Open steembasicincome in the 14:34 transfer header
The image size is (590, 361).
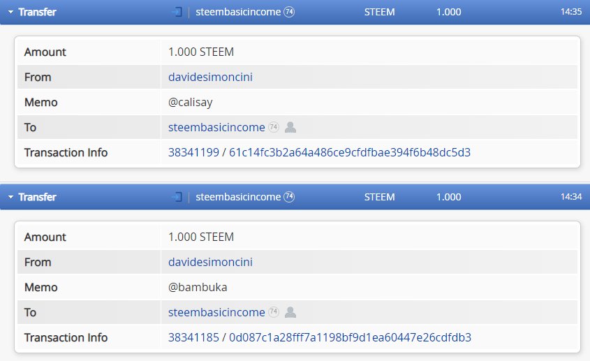point(238,197)
